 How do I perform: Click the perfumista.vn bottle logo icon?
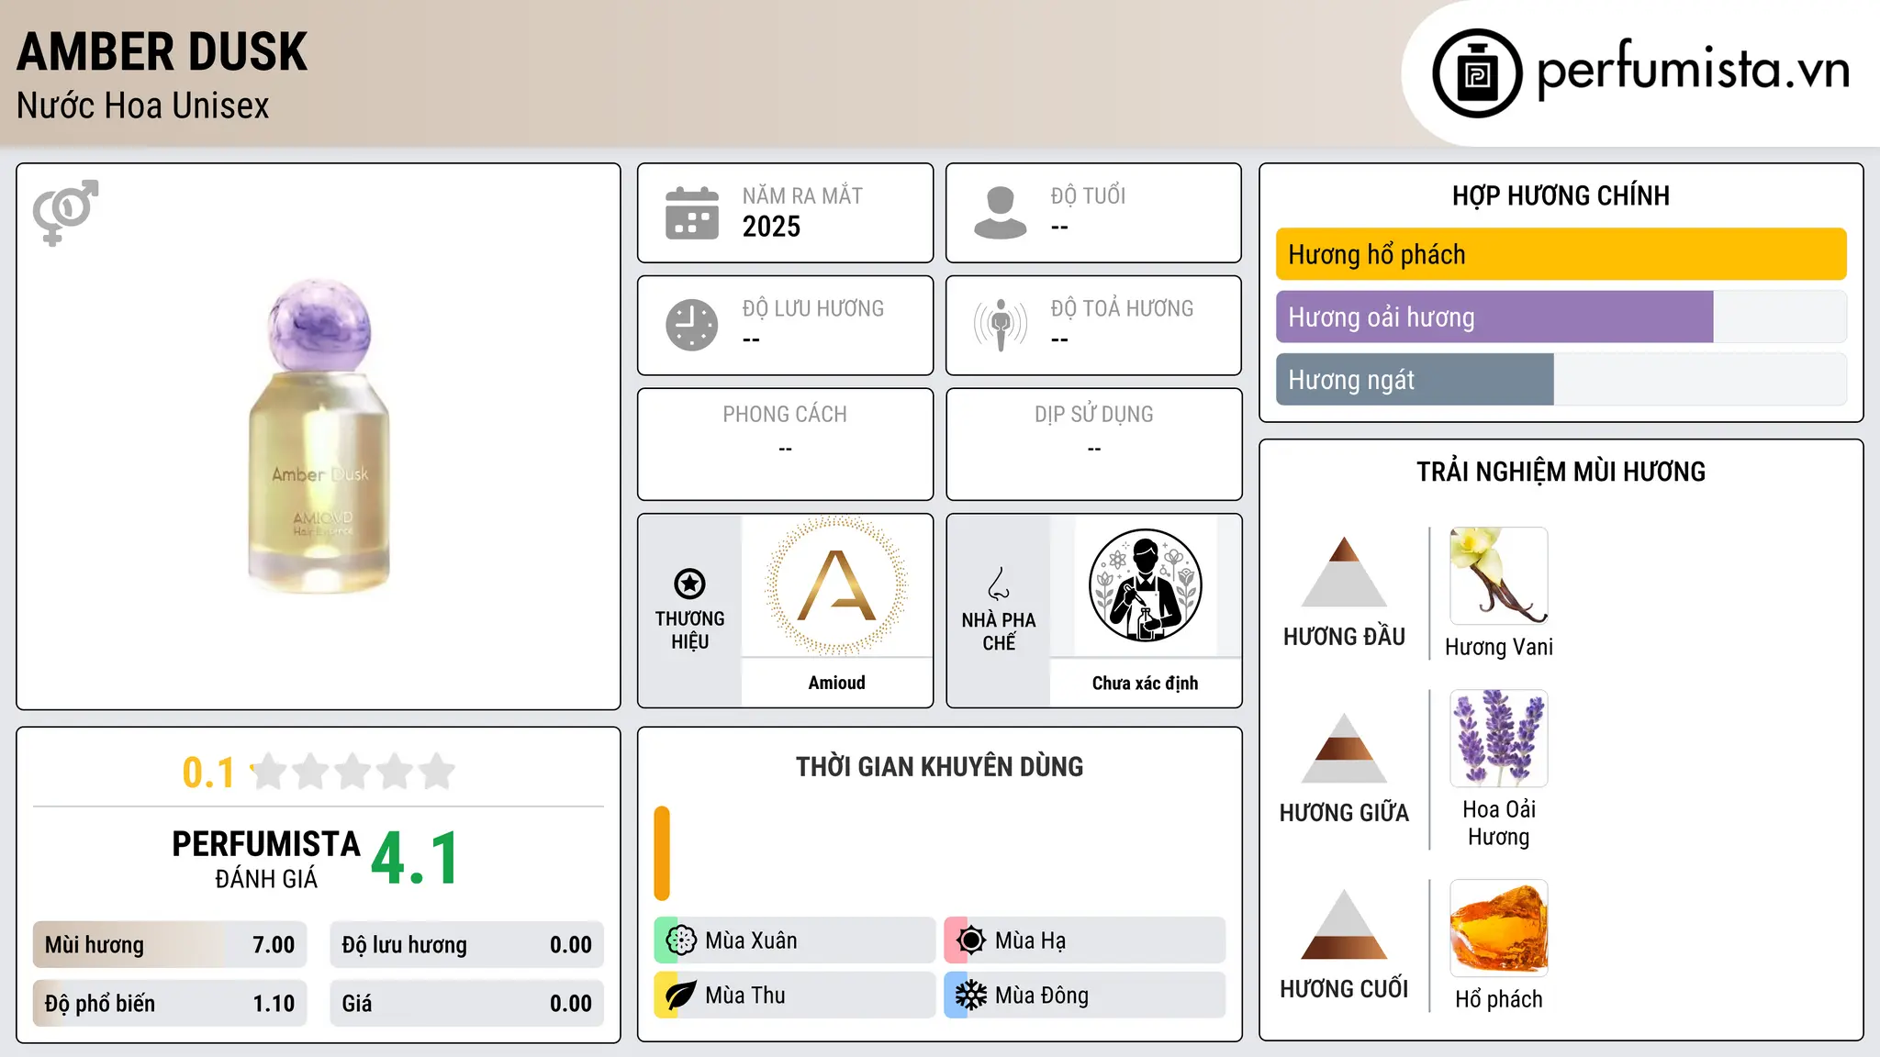1477,73
